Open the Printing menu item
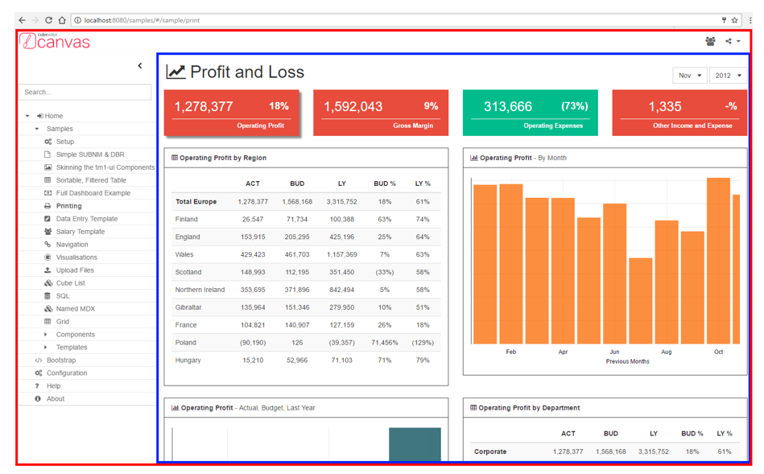The height and width of the screenshot is (474, 764). coord(68,206)
